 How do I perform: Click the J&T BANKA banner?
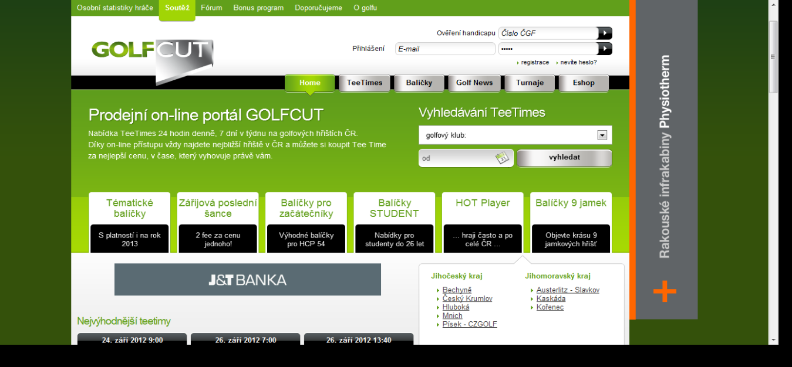(x=248, y=280)
